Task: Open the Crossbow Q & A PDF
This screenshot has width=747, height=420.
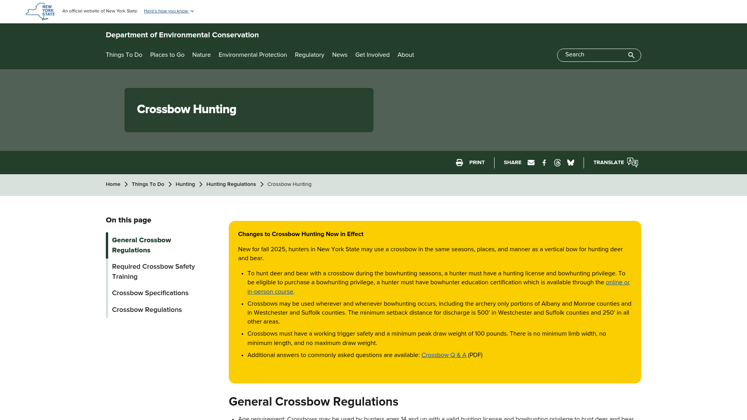Action: [x=444, y=355]
